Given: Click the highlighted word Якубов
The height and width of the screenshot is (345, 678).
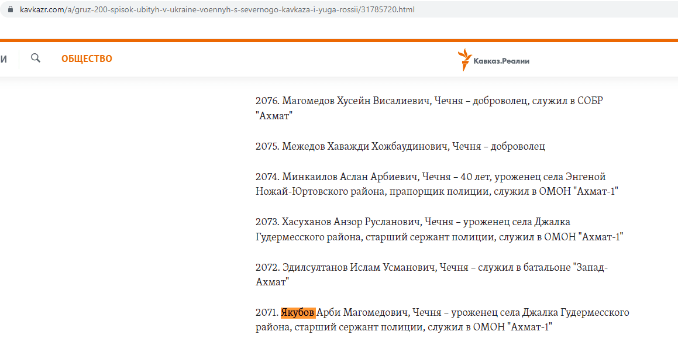Looking at the screenshot, I should click(x=298, y=313).
